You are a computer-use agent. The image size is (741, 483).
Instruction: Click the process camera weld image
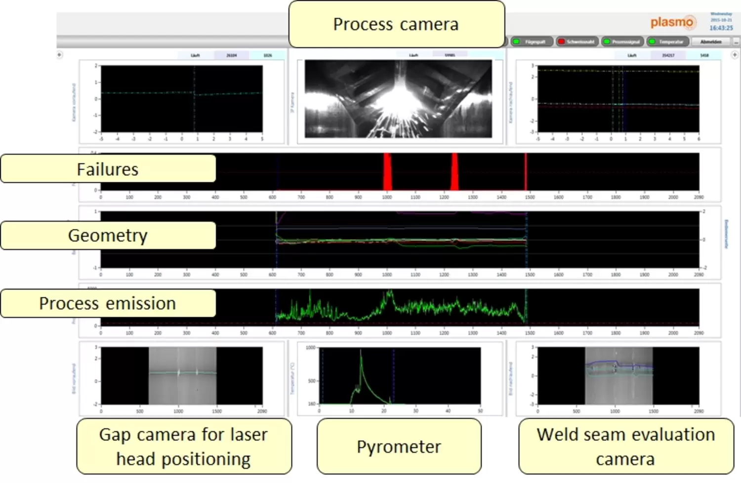[398, 99]
